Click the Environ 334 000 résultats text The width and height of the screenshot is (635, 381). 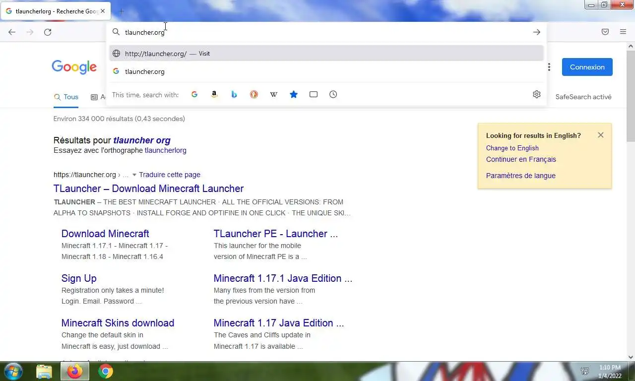119,119
